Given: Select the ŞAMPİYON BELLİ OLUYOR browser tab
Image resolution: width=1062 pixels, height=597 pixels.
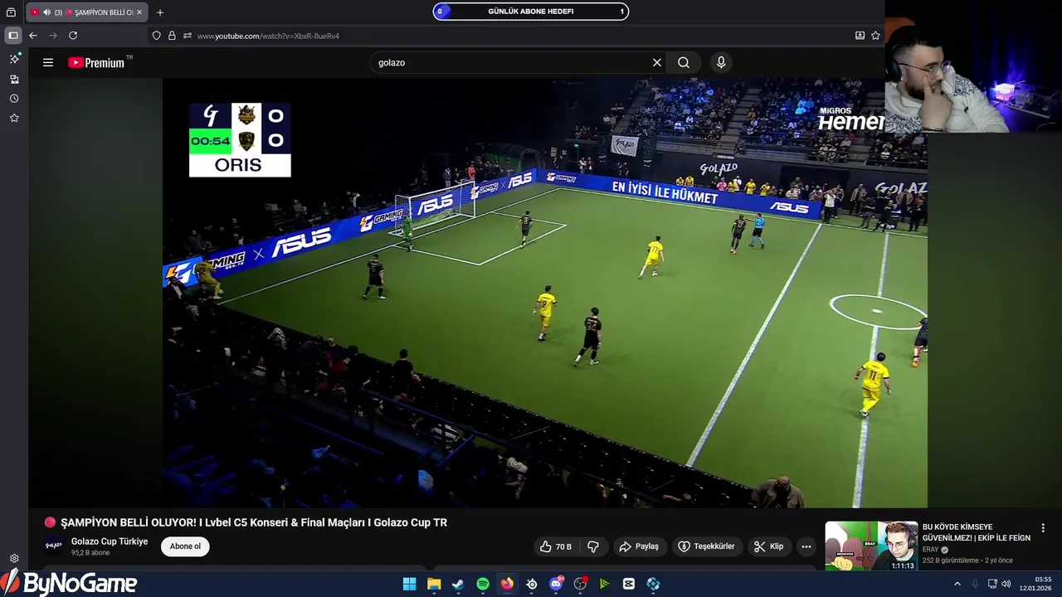Looking at the screenshot, I should pos(87,12).
